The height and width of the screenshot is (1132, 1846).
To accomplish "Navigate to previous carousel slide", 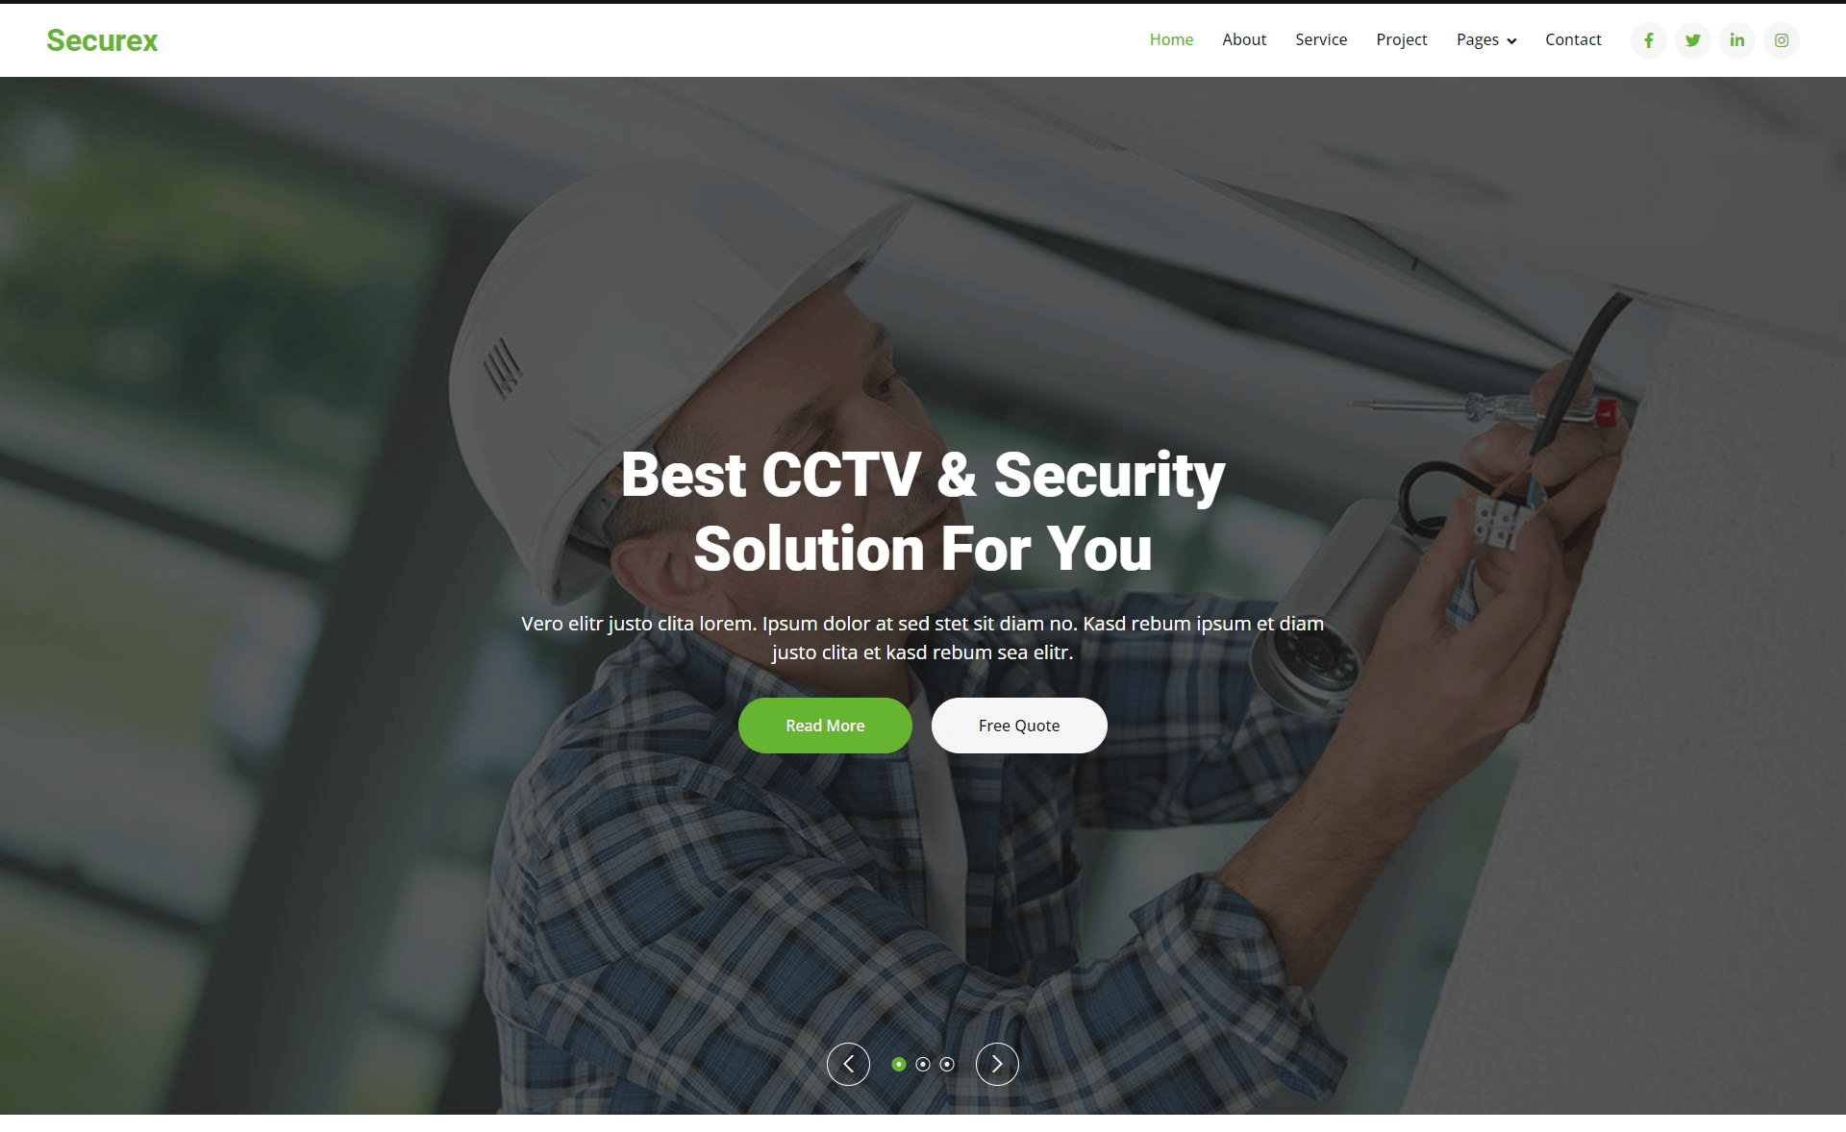I will tap(849, 1064).
